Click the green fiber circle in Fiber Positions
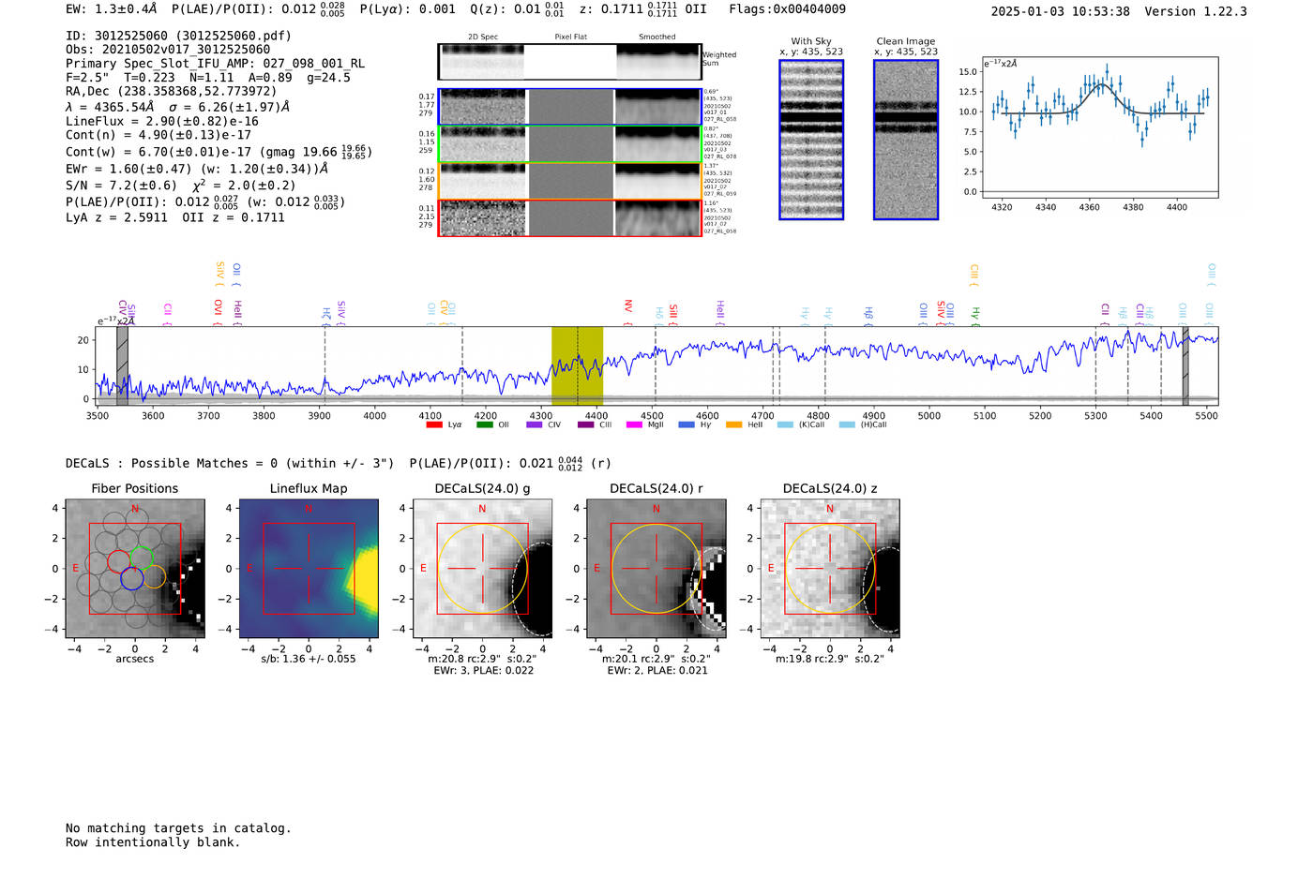The height and width of the screenshot is (893, 1313). point(142,557)
